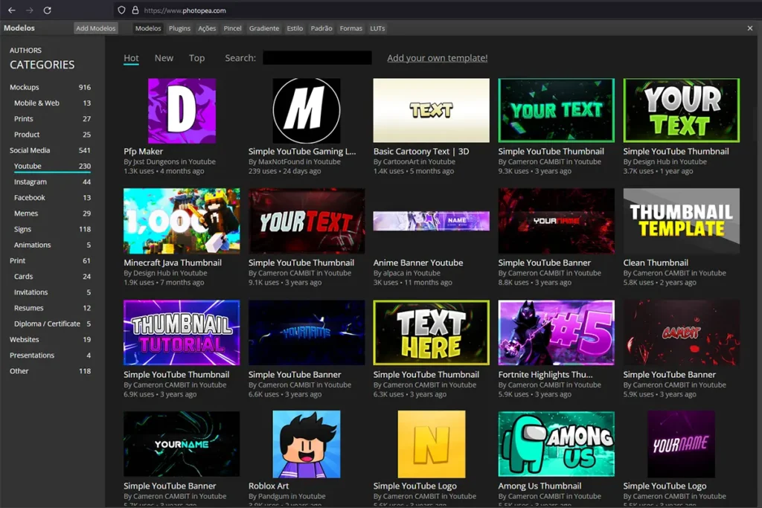This screenshot has width=762, height=508.
Task: Open the Gradiente tab
Action: pos(264,28)
